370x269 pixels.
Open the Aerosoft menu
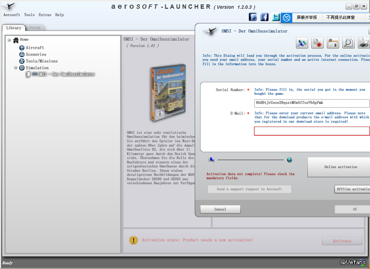tap(11, 15)
